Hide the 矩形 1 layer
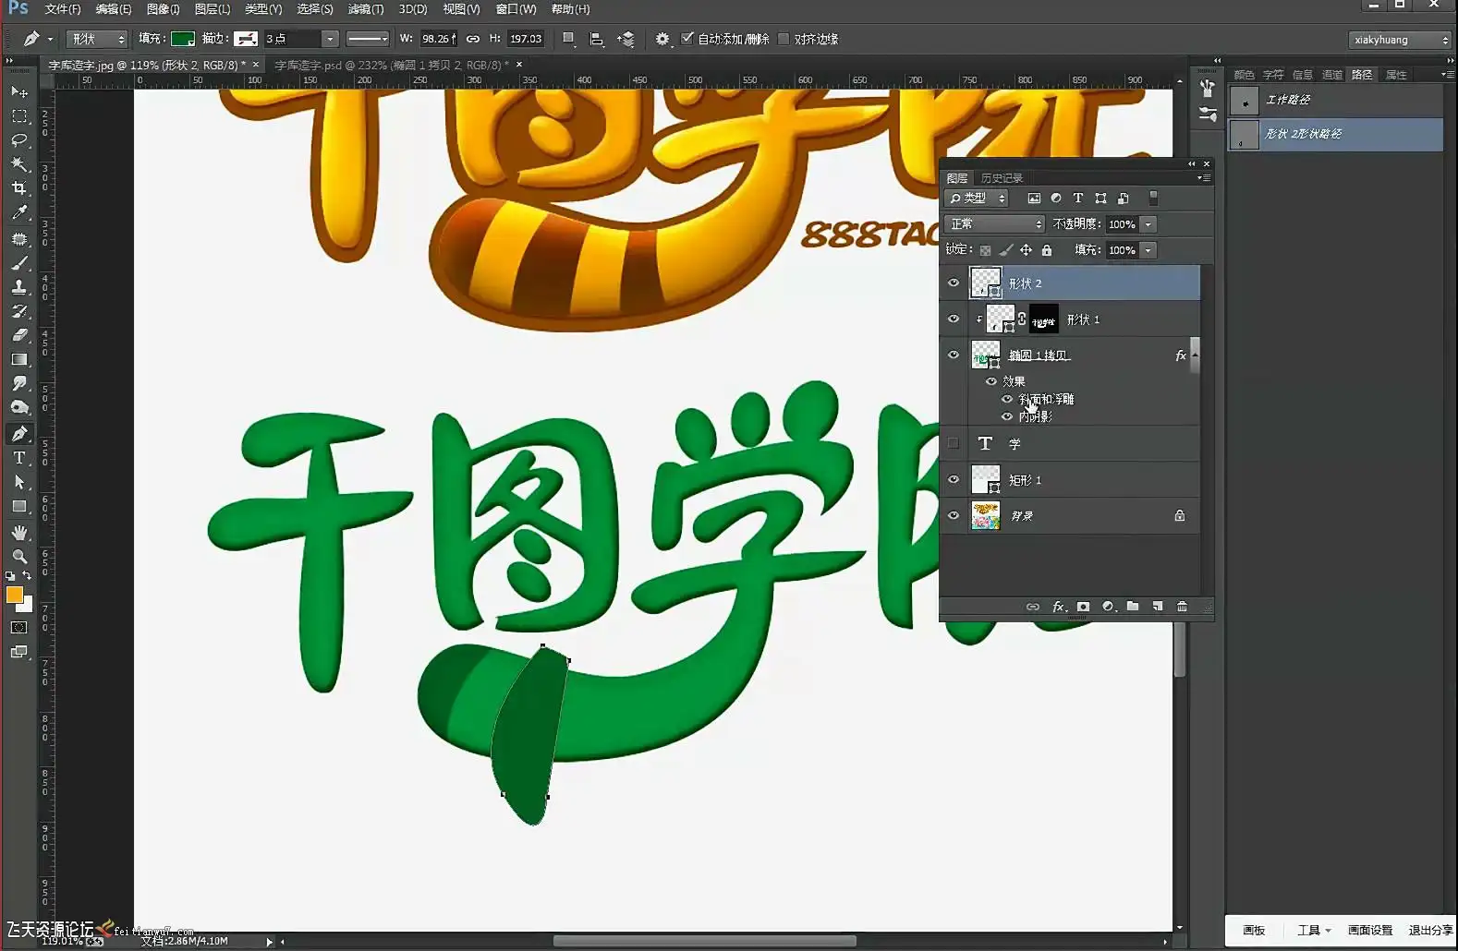 pyautogui.click(x=954, y=480)
